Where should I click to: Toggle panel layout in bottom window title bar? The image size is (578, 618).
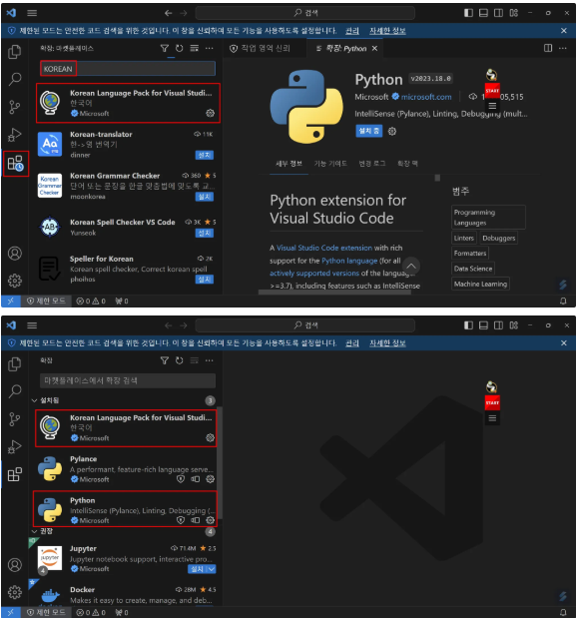483,325
